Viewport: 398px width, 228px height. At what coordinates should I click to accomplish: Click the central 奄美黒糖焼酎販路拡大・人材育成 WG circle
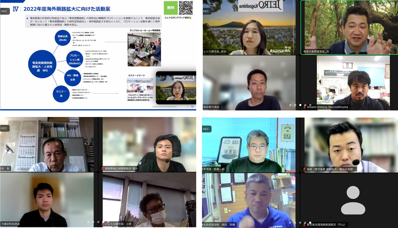pos(42,64)
